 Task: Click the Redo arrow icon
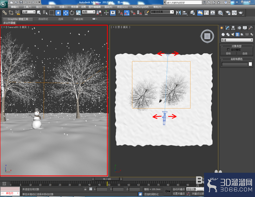pyautogui.click(x=33, y=2)
